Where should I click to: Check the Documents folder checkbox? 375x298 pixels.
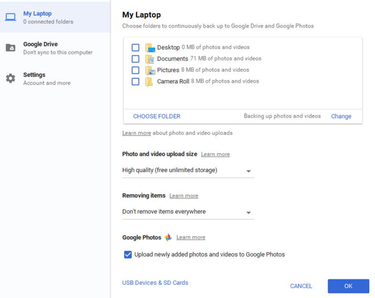(x=135, y=59)
